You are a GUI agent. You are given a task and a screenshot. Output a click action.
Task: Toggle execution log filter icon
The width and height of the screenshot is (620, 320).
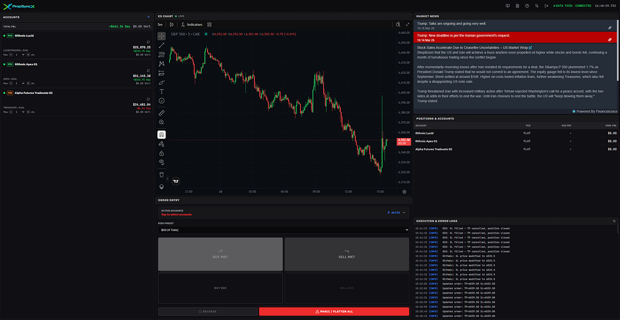pyautogui.click(x=614, y=221)
